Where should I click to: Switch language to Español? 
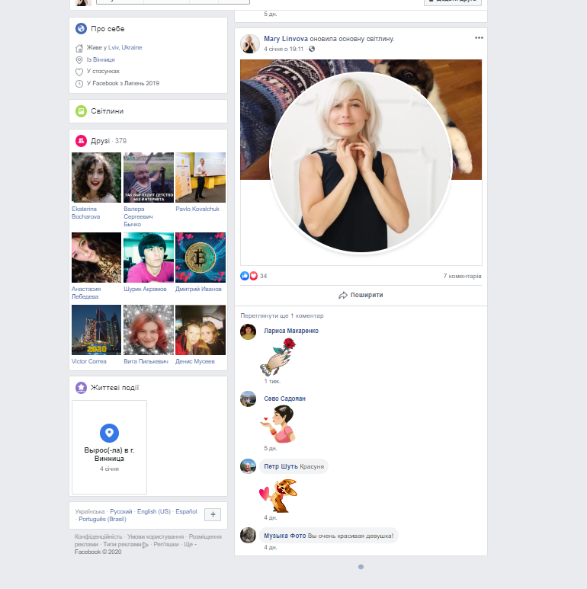pyautogui.click(x=186, y=511)
